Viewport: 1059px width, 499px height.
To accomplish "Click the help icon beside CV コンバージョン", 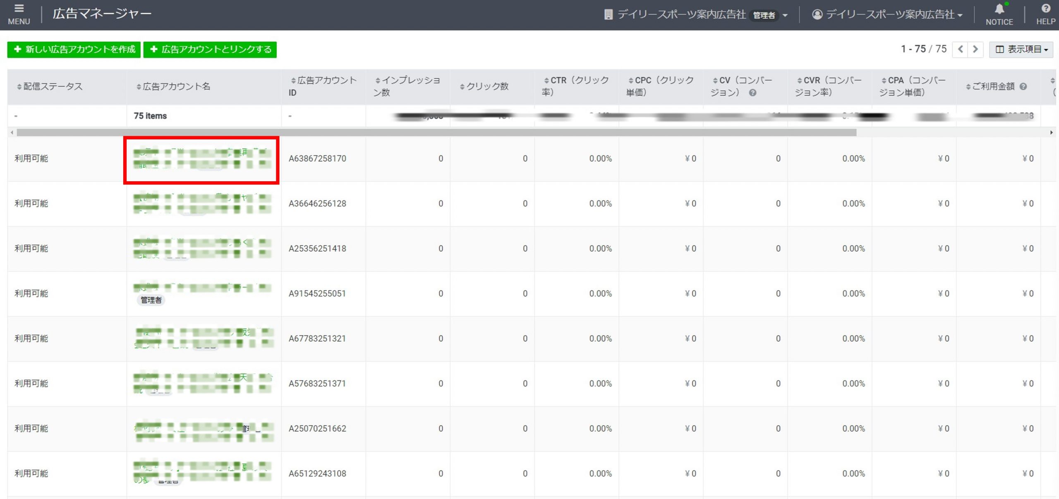I will point(752,93).
